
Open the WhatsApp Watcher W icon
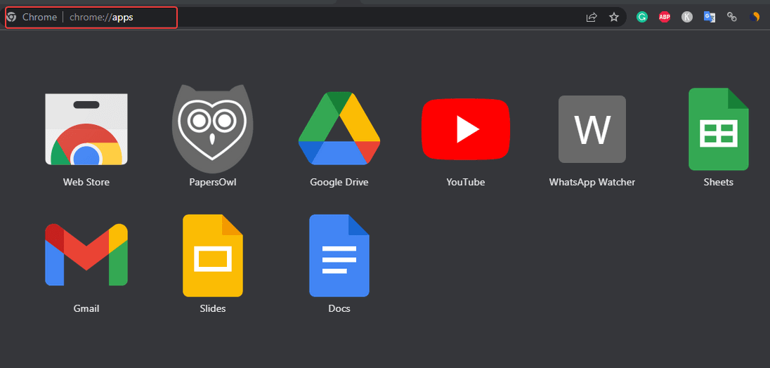pos(592,129)
